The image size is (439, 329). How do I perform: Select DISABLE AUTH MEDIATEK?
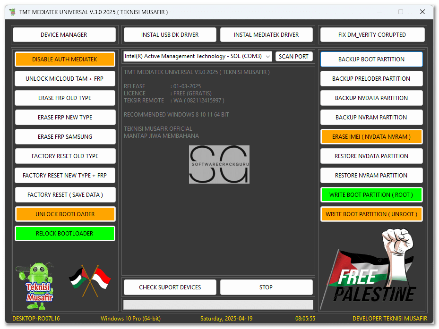[x=65, y=59]
